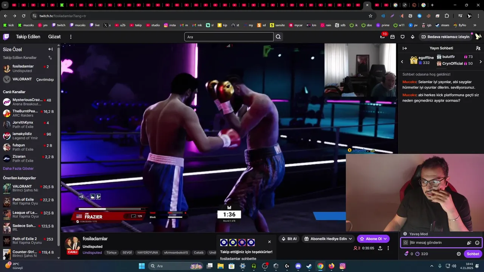484x272 pixels.
Task: Bookmark this page with the star icon
Action: point(371,16)
